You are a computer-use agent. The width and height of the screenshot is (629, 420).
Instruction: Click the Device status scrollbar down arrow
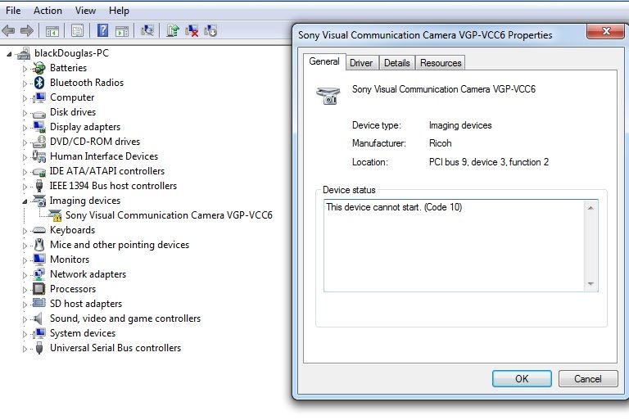(591, 284)
